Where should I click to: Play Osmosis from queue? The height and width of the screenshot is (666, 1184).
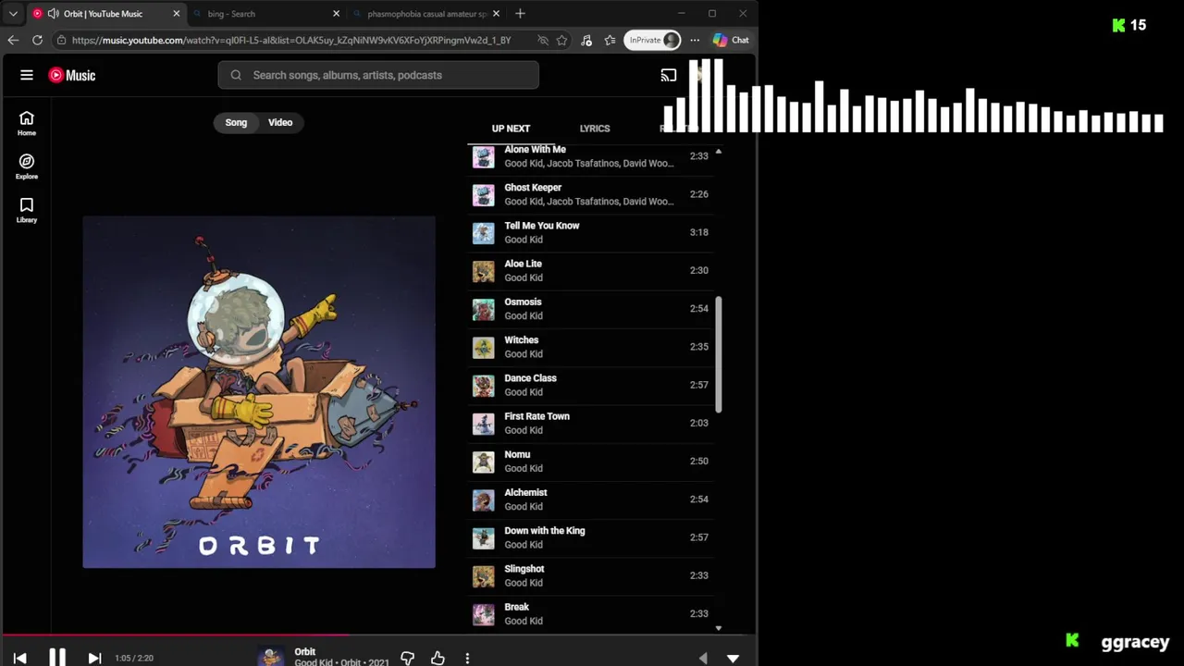coord(590,308)
